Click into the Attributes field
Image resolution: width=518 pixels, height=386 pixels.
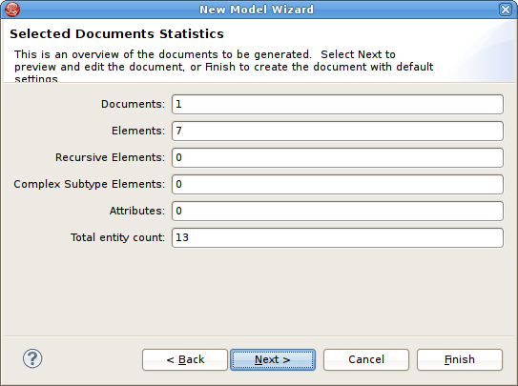pos(338,212)
